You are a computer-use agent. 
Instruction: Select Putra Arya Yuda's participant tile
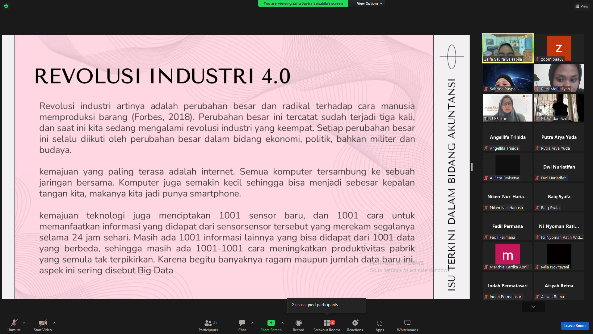point(559,137)
